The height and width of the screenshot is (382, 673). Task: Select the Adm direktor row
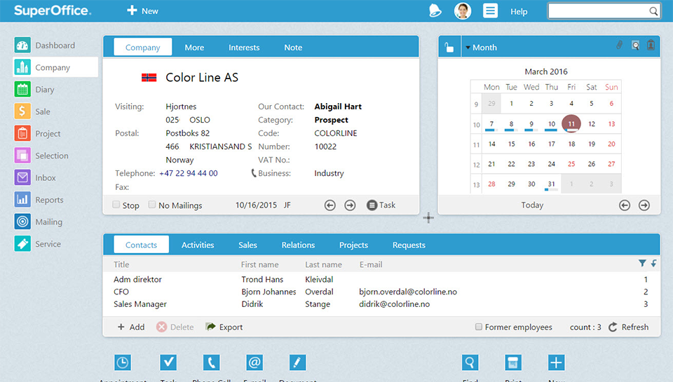(x=381, y=280)
